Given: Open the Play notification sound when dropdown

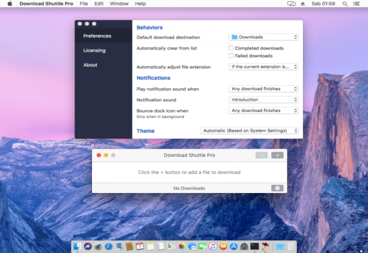Looking at the screenshot, I should (x=263, y=89).
